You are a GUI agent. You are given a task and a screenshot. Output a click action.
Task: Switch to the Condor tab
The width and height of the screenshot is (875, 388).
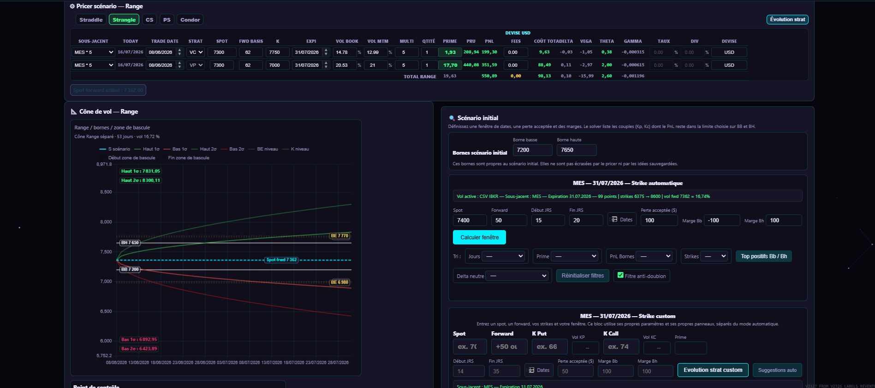point(190,20)
